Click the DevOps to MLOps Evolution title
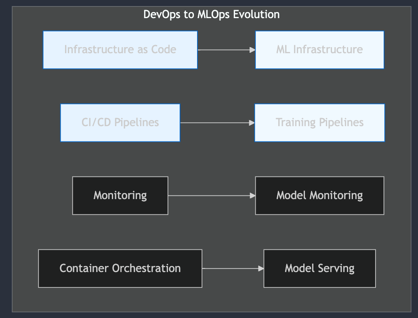This screenshot has width=418, height=318. click(211, 15)
